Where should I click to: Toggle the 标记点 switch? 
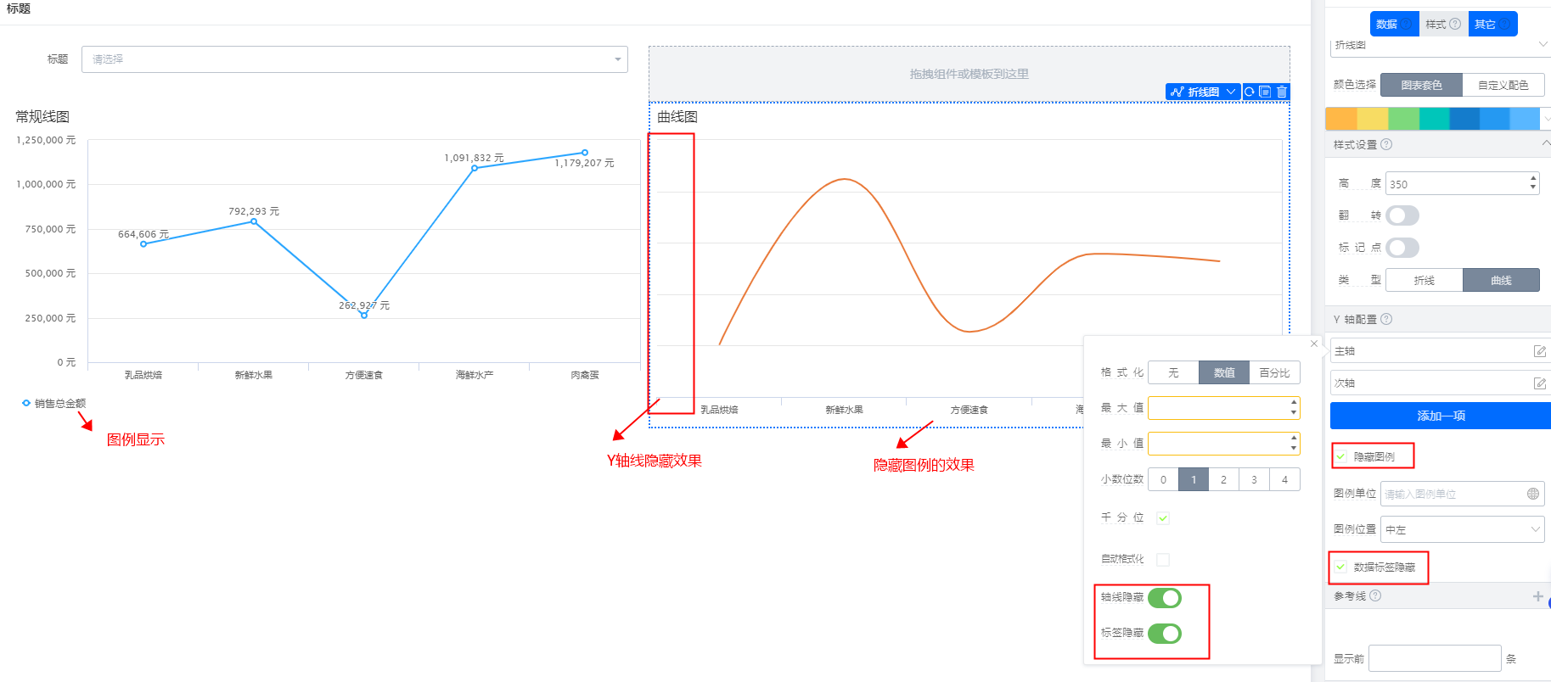(1402, 248)
